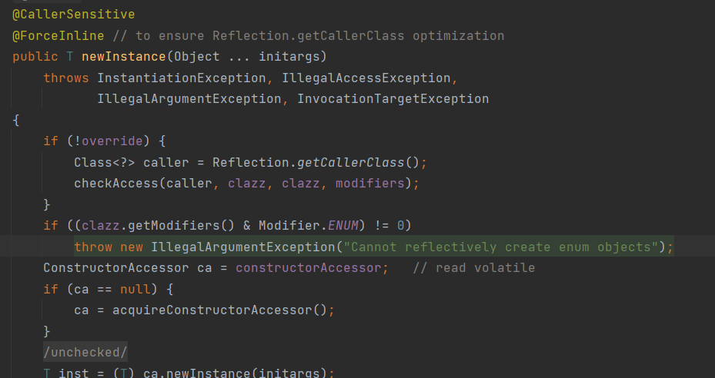The image size is (715, 378).
Task: Click IllegalArgumentException in the throws declaration
Action: [189, 99]
